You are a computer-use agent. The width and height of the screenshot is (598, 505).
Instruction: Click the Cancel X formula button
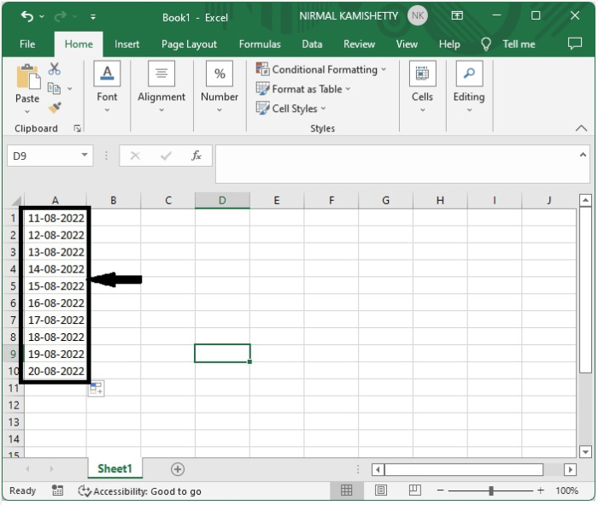(x=135, y=156)
